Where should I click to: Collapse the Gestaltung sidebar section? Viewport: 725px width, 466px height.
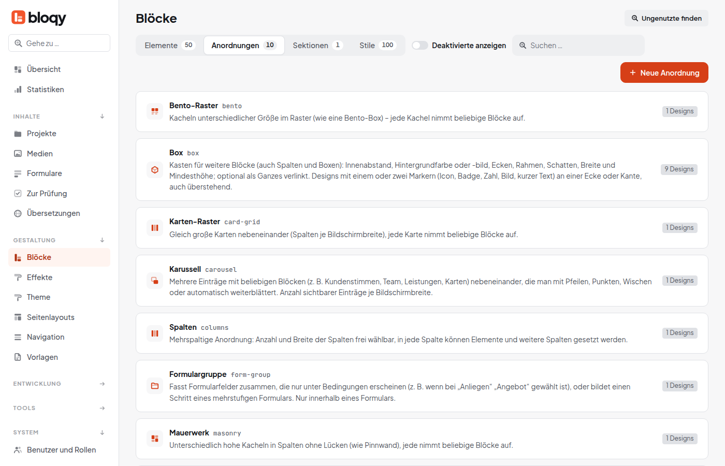102,240
